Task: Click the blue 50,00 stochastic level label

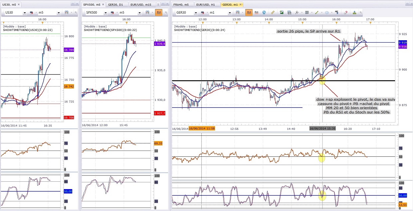Action: (x=403, y=196)
